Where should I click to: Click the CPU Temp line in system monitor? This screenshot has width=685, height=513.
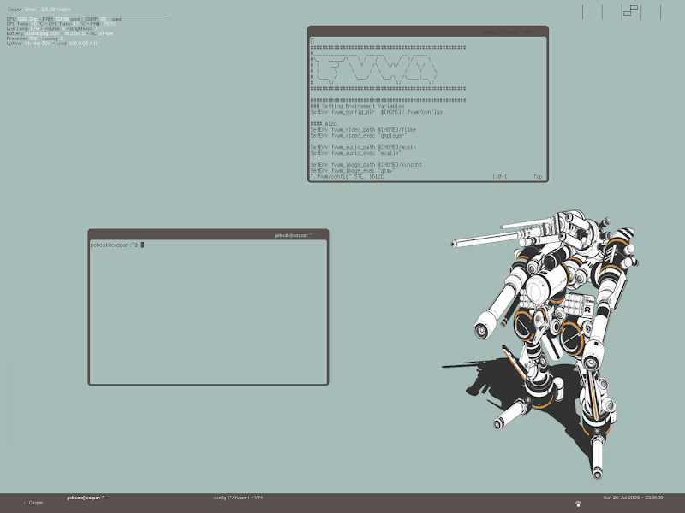point(61,24)
